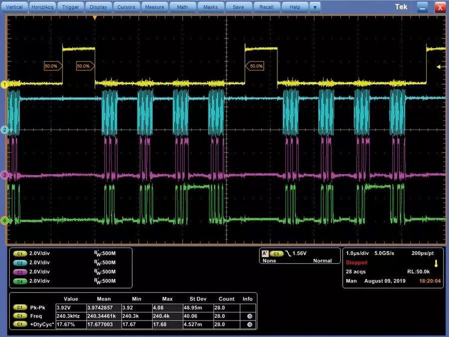
Task: Open the Vertical menu
Action: click(x=14, y=7)
